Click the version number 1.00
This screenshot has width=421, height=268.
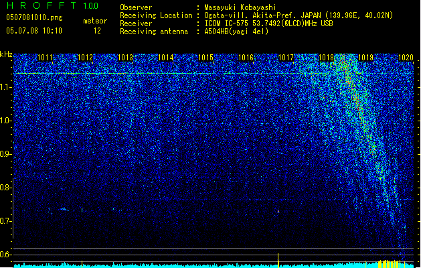point(91,6)
